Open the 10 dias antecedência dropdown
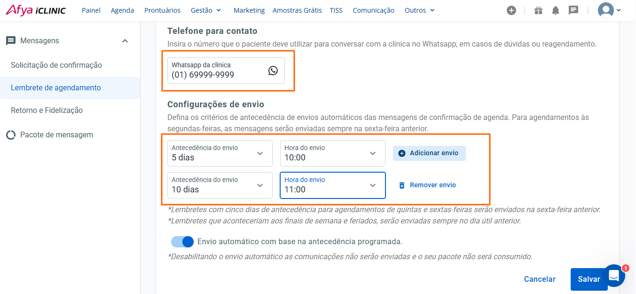 click(220, 185)
